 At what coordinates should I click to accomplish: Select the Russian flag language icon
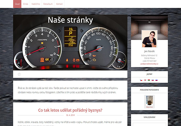(x=156, y=80)
